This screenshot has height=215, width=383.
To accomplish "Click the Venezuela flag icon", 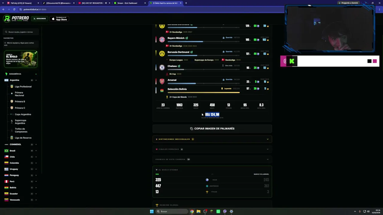I will 6,200.
